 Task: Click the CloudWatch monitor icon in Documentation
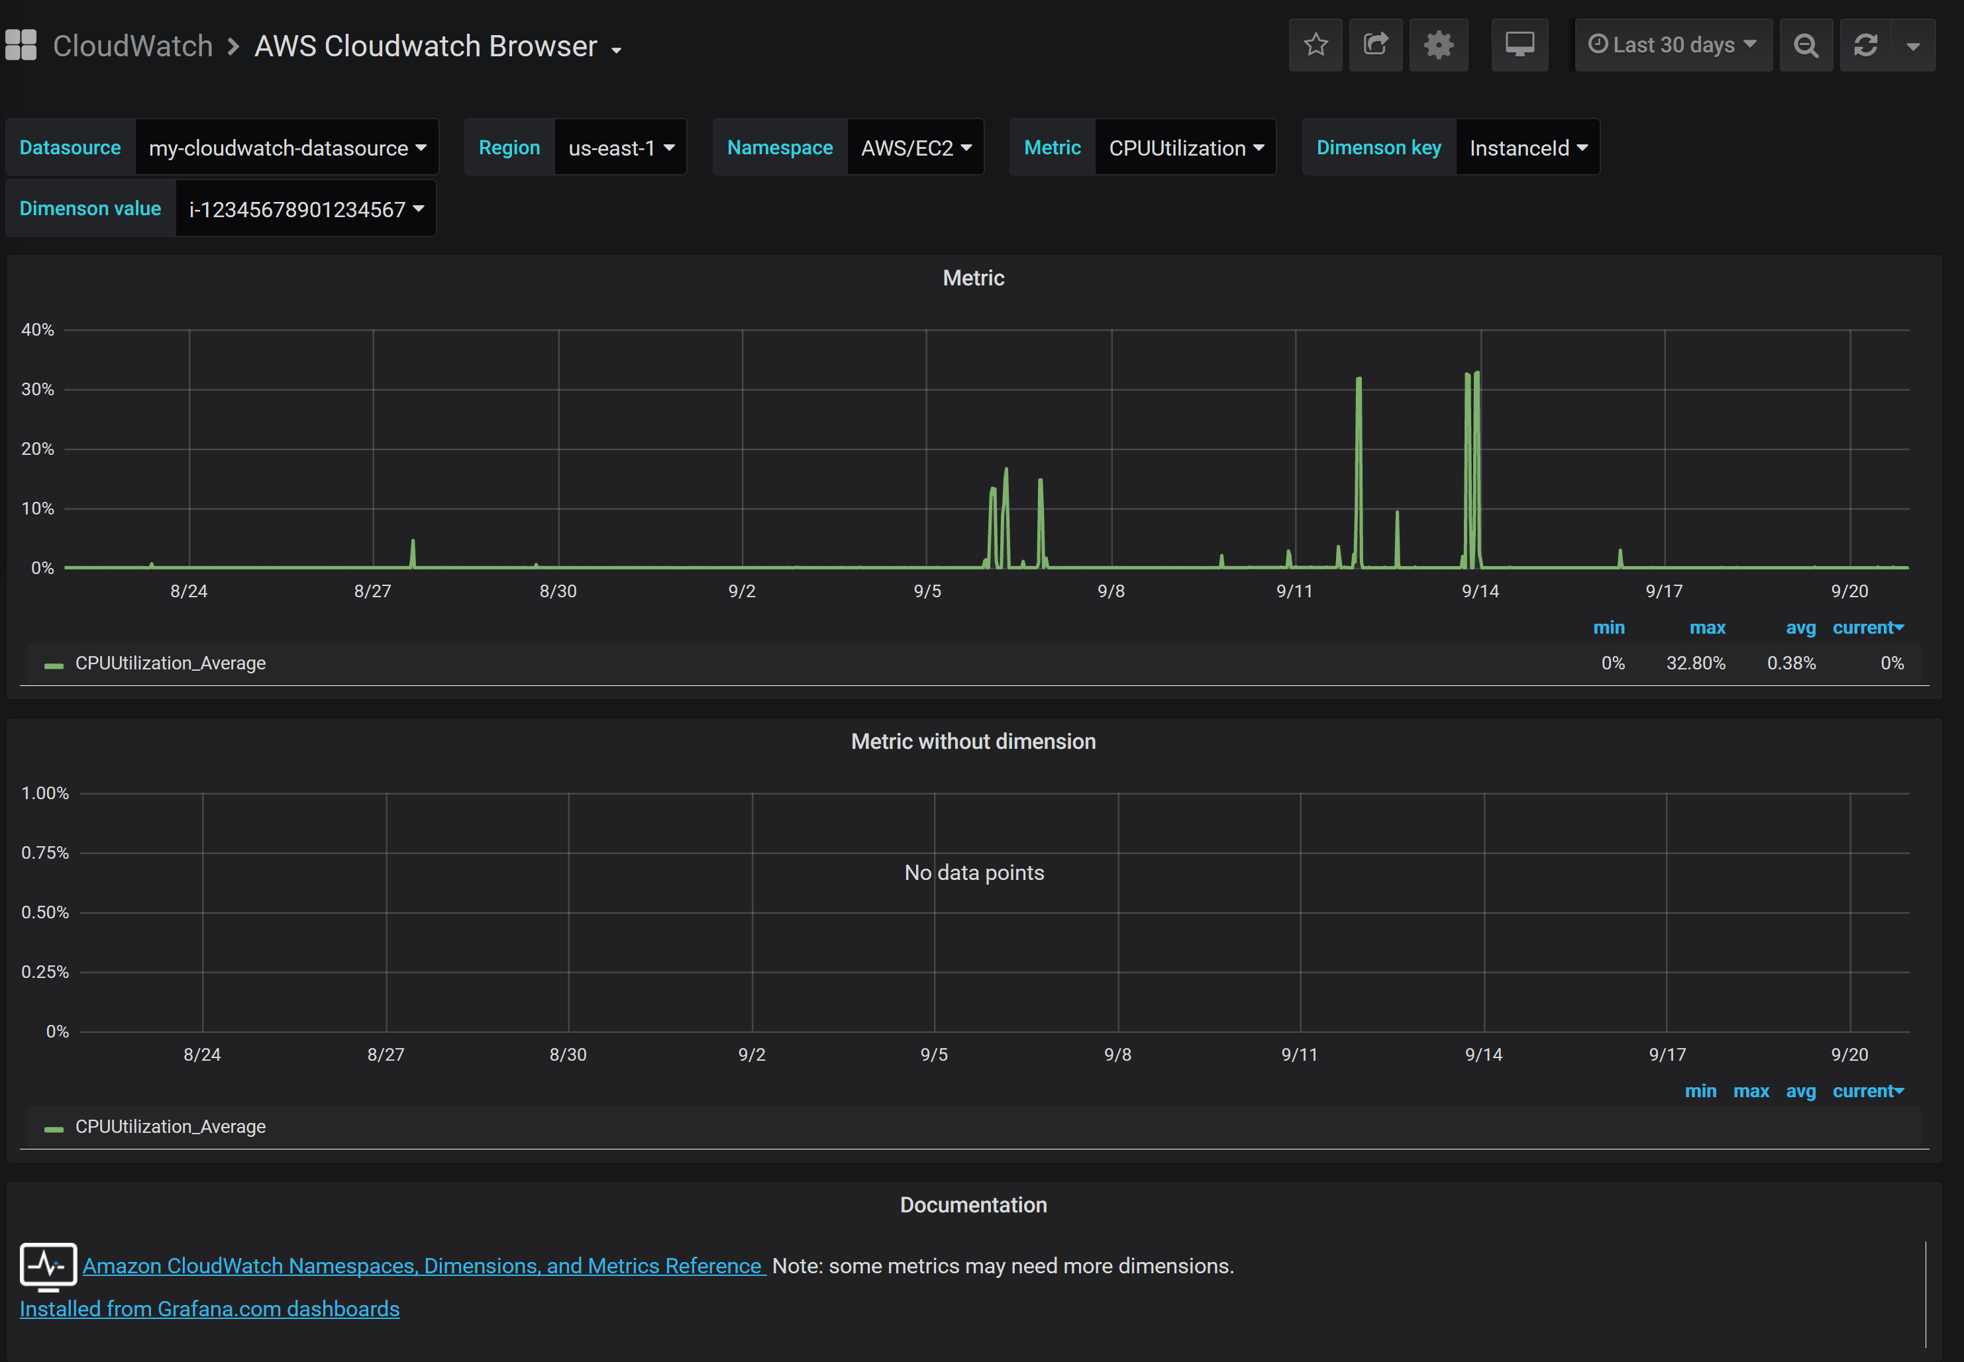[x=48, y=1265]
